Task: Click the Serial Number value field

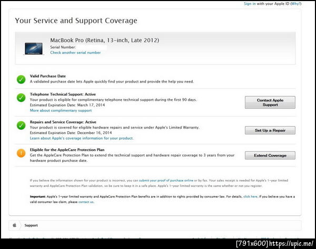Action: coord(92,47)
